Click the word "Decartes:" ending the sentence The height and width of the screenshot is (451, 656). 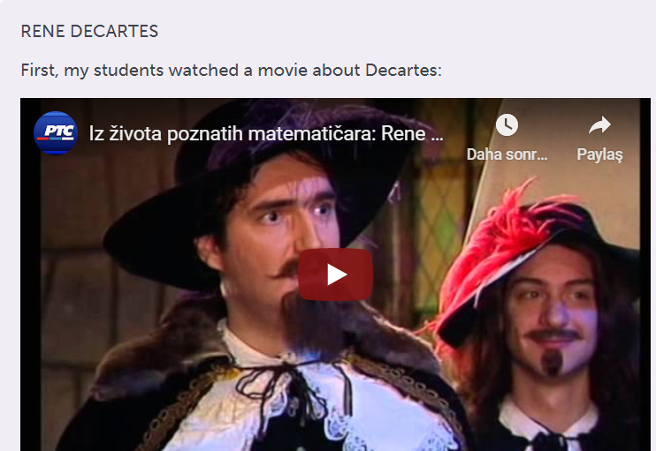pos(403,70)
